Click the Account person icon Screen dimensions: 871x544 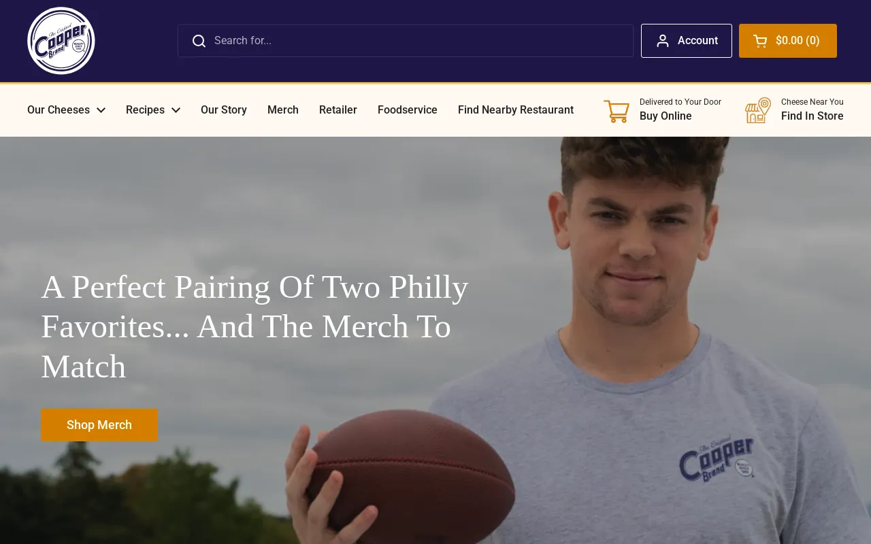click(663, 41)
